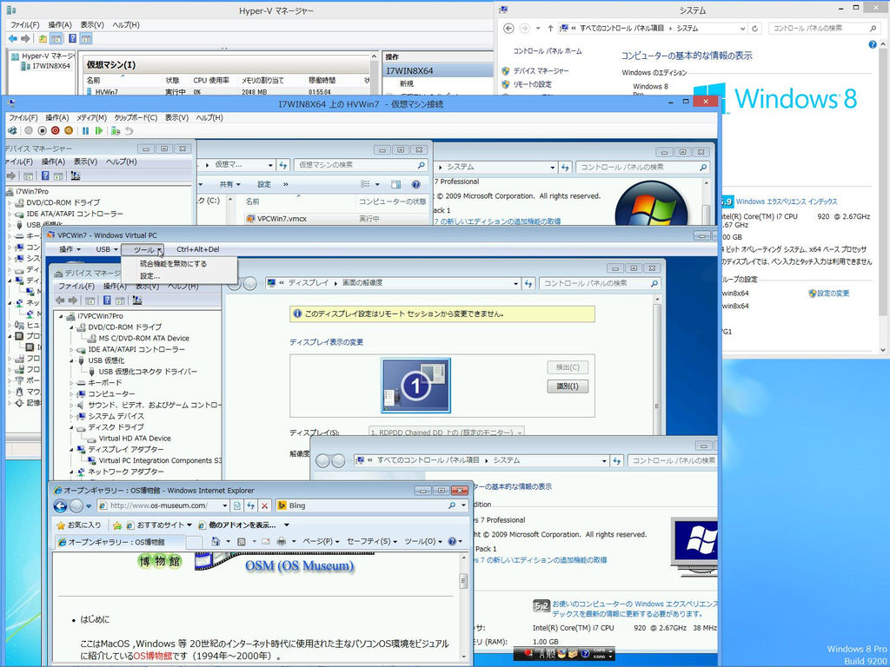Open Windows エクスペリエンス インデックス link
This screenshot has width=890, height=667.
(786, 201)
